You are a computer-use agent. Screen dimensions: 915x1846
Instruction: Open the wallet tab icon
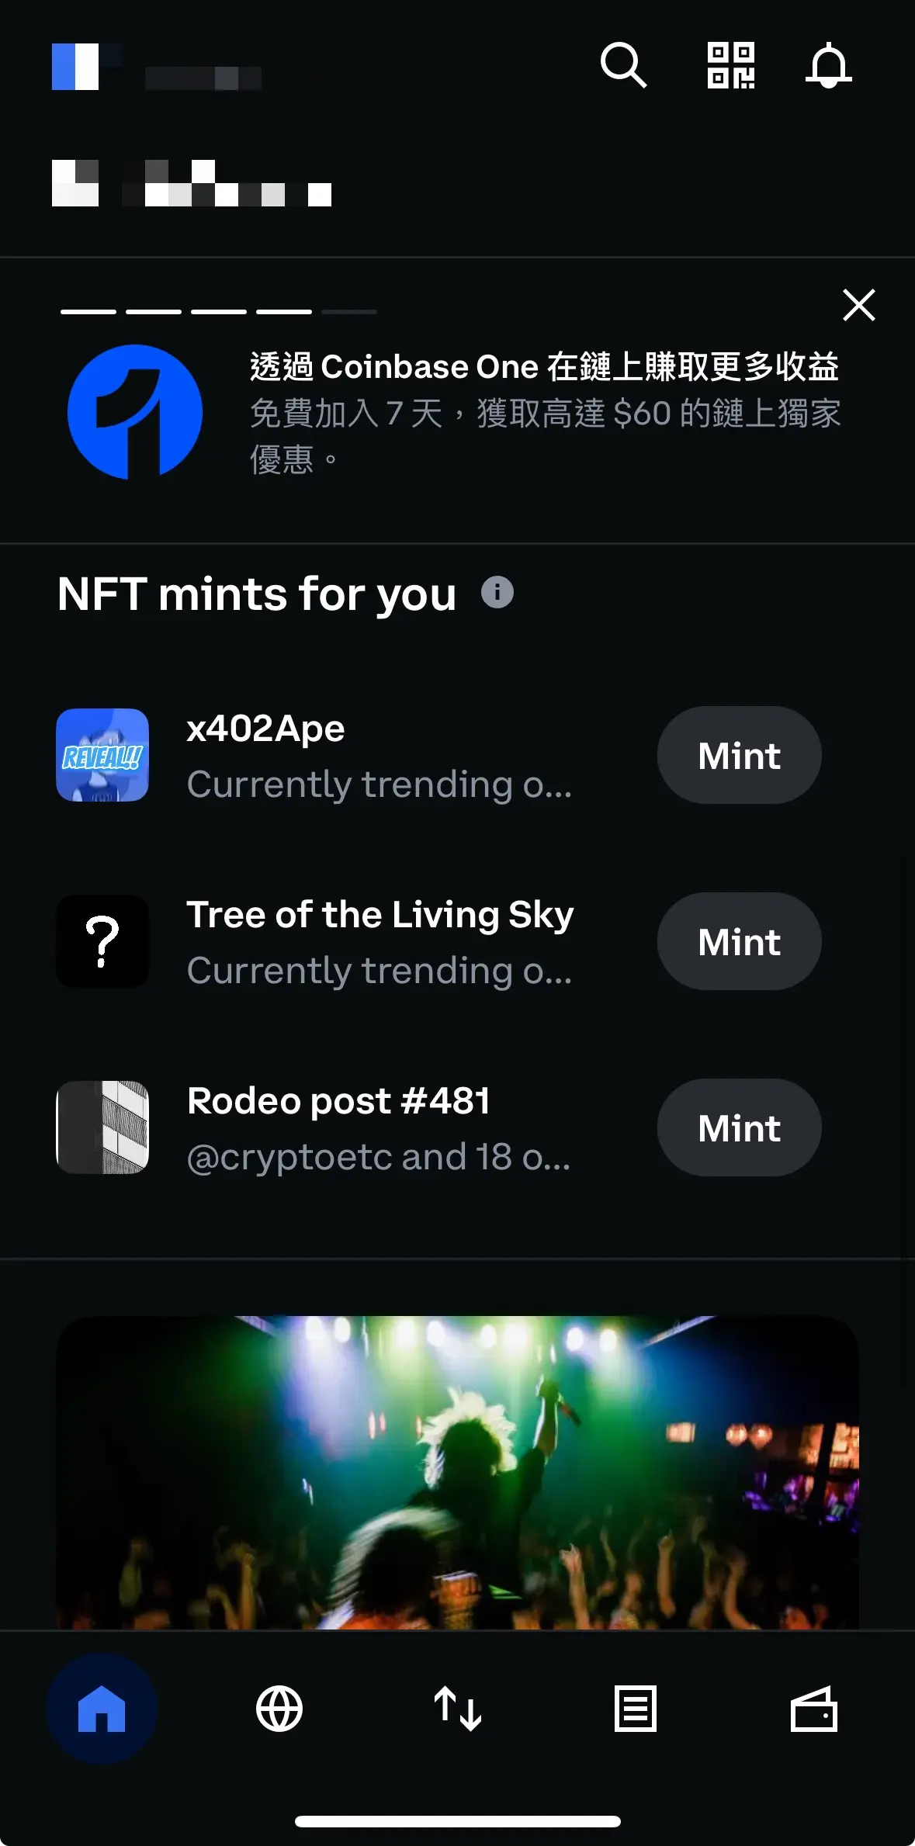click(813, 1709)
